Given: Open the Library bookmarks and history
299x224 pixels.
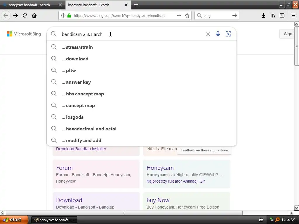Looking at the screenshot, I should [273, 15].
